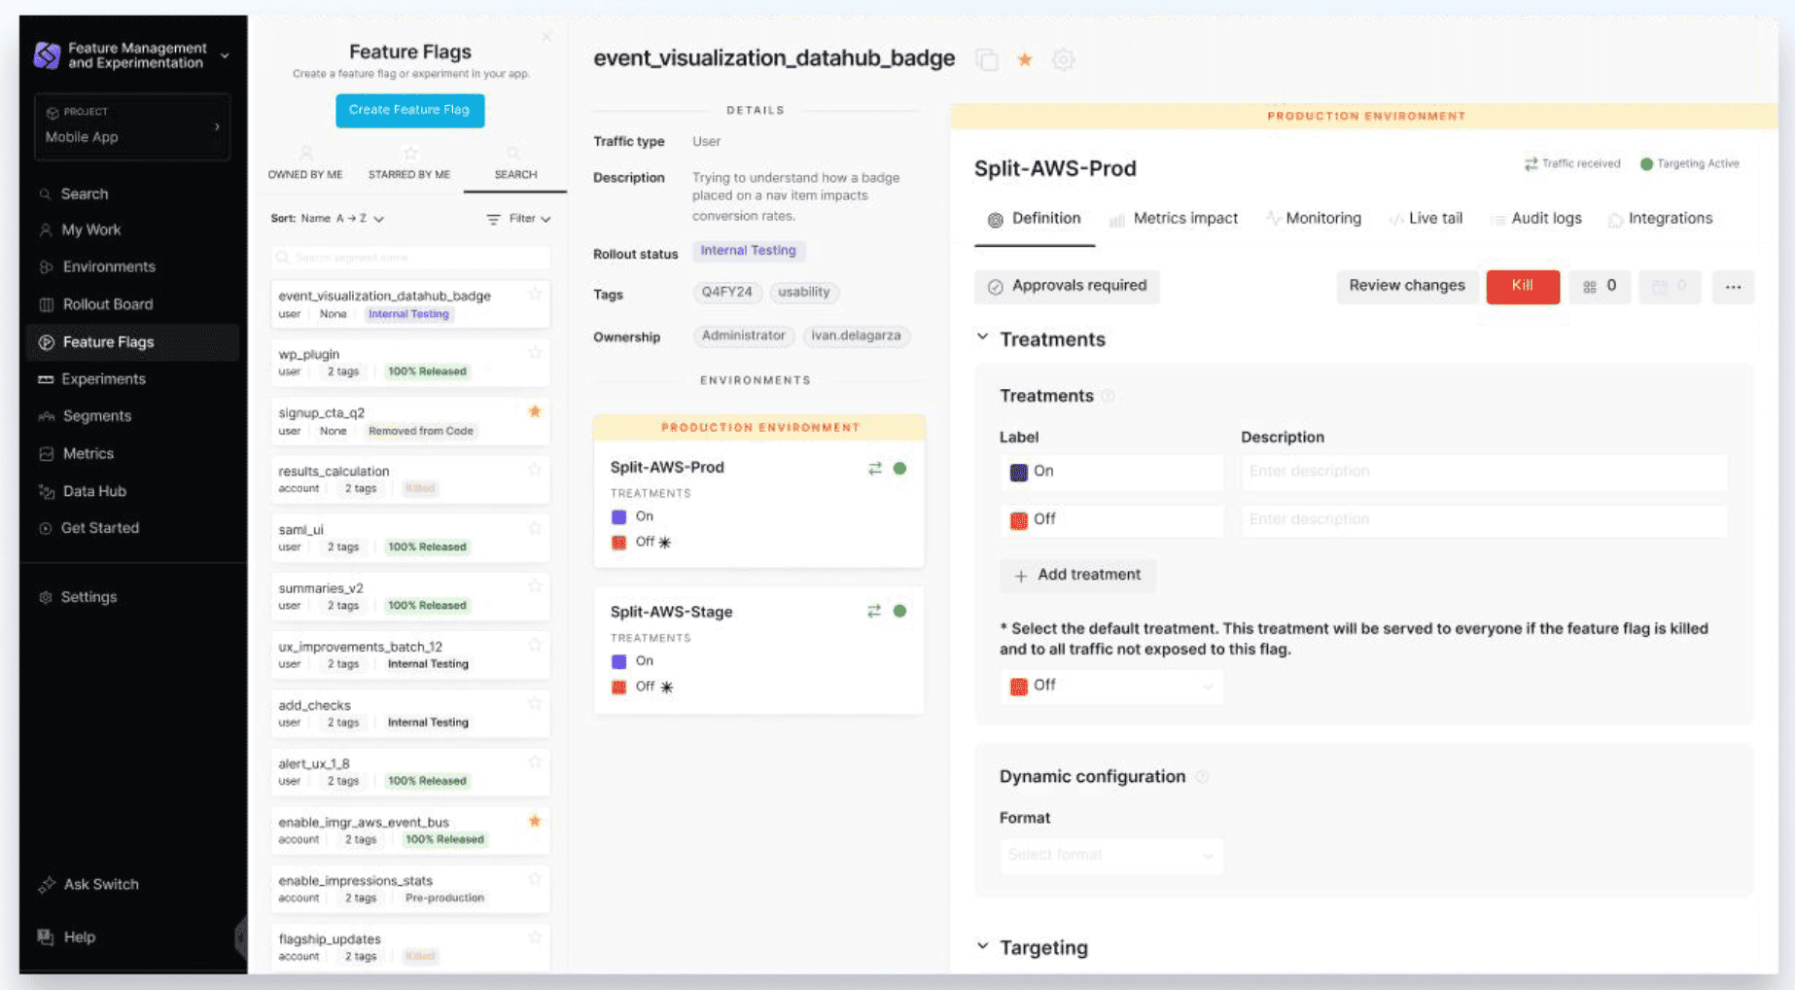The width and height of the screenshot is (1795, 990).
Task: Toggle star on signup_cta_q2 flag
Action: [x=534, y=411]
